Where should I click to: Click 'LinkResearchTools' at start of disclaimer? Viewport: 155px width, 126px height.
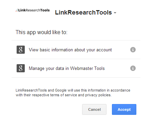[x=31, y=90]
